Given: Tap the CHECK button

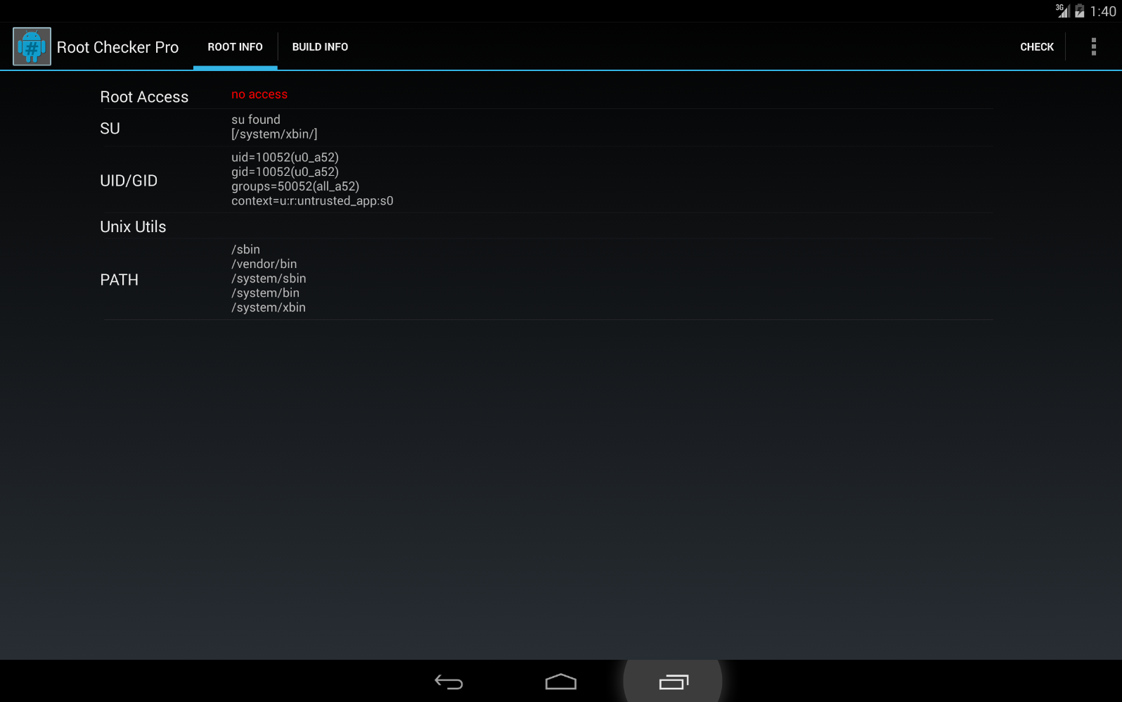Looking at the screenshot, I should (1037, 47).
